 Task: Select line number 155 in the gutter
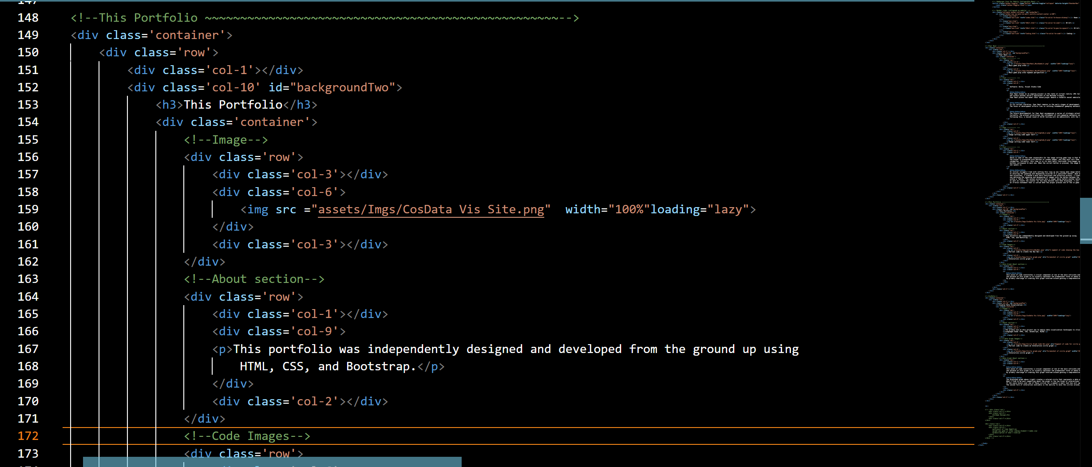(x=28, y=140)
